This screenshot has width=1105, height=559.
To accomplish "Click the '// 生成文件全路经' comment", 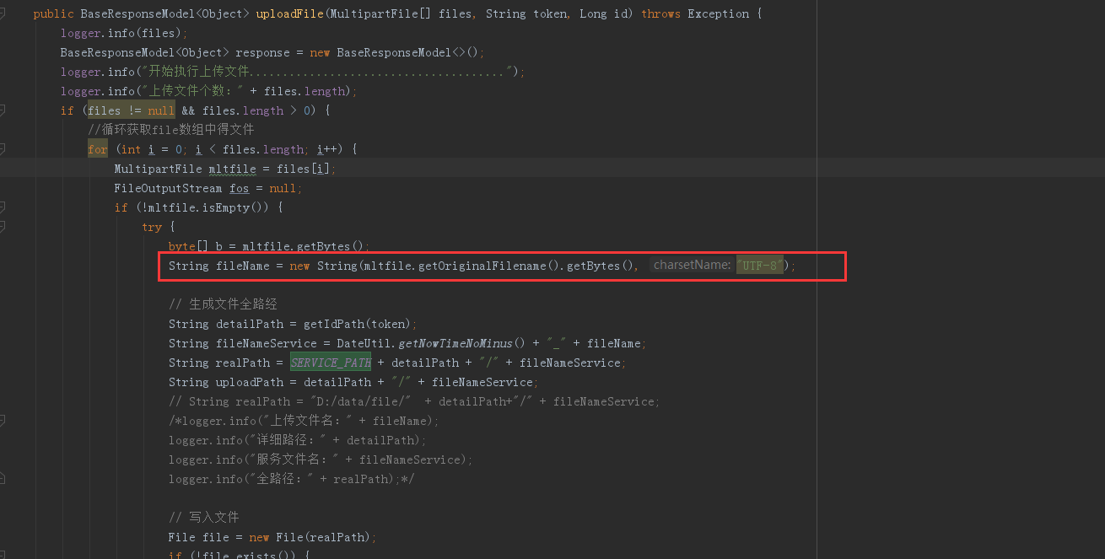I will pyautogui.click(x=223, y=304).
